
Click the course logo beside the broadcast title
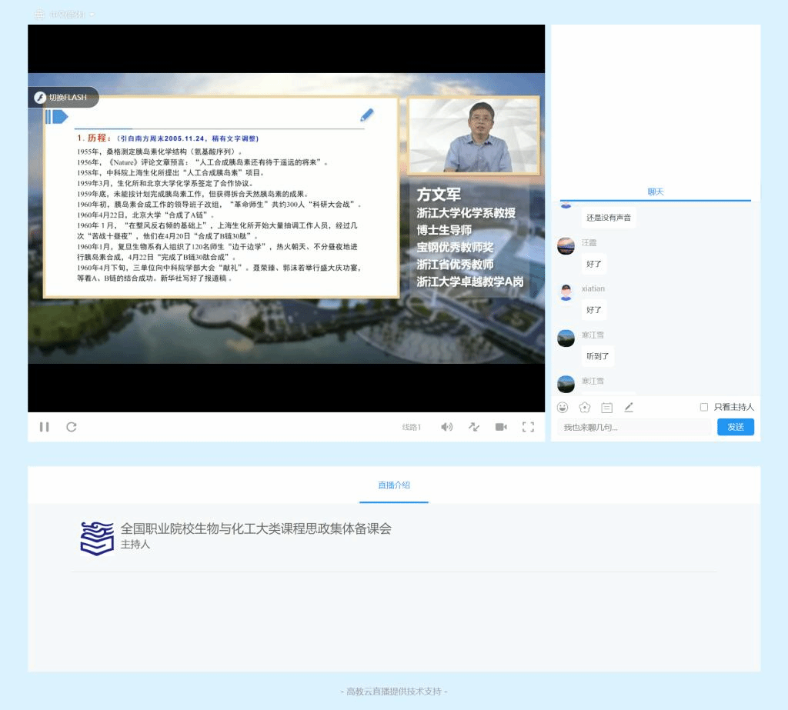97,538
